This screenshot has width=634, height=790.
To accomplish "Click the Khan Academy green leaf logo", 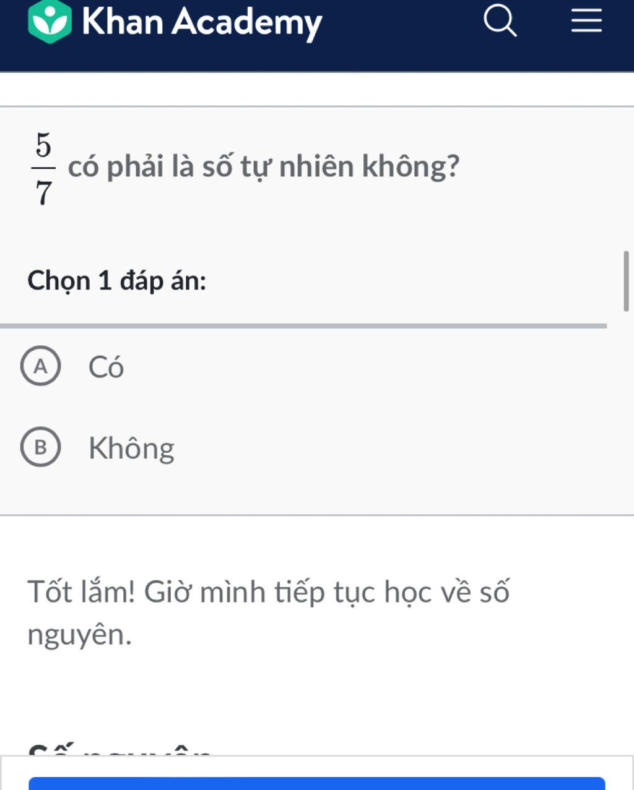I will (x=50, y=22).
